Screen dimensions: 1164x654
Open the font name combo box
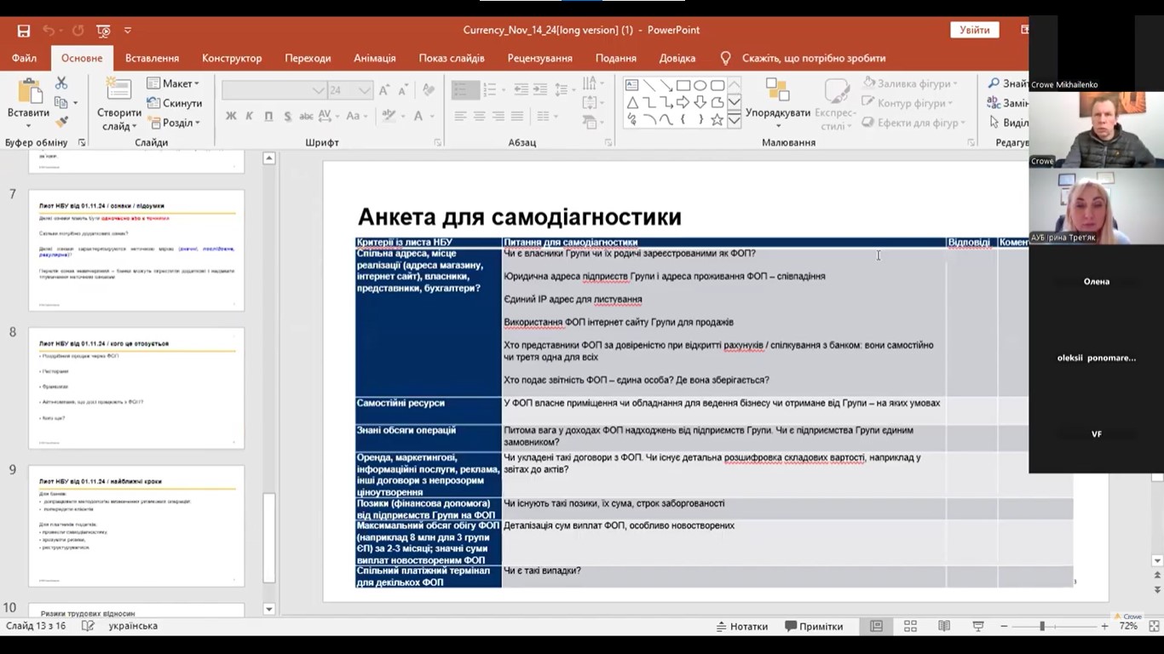click(274, 89)
